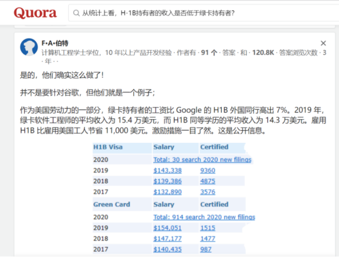Viewport: 339px width, 257px height.
Task: Click the $147,177 salary link
Action: click(167, 239)
